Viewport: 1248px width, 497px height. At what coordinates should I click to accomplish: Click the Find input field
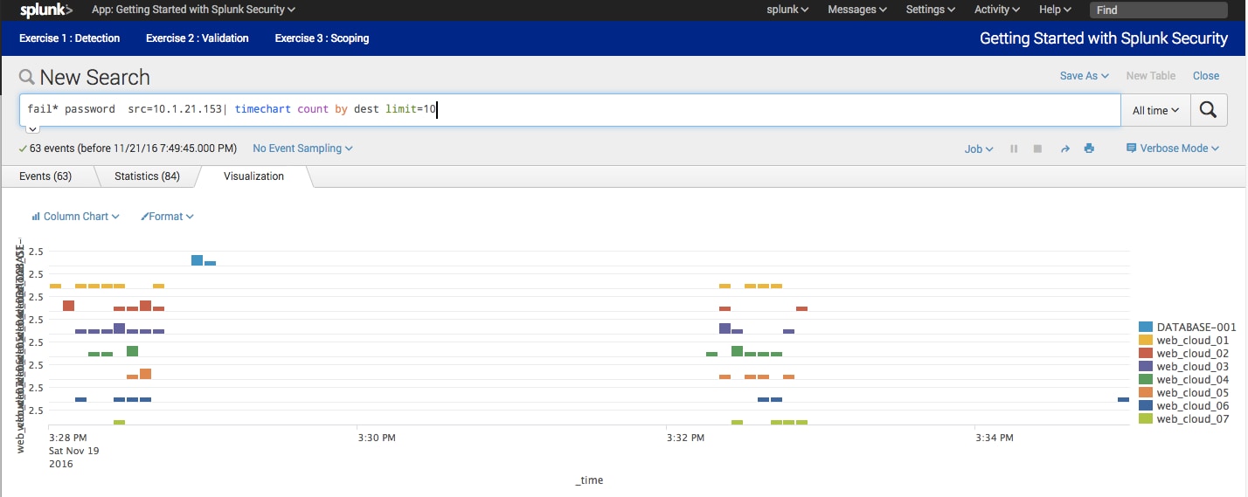tap(1158, 10)
